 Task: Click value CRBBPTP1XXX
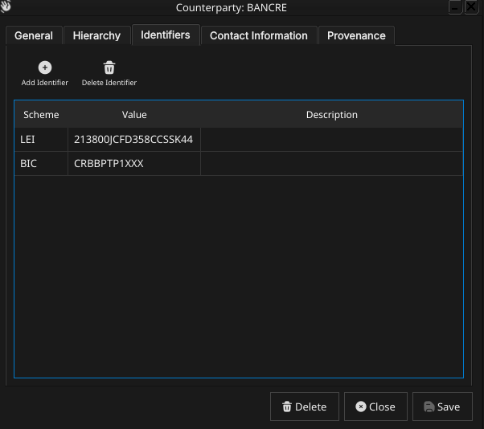coord(134,163)
